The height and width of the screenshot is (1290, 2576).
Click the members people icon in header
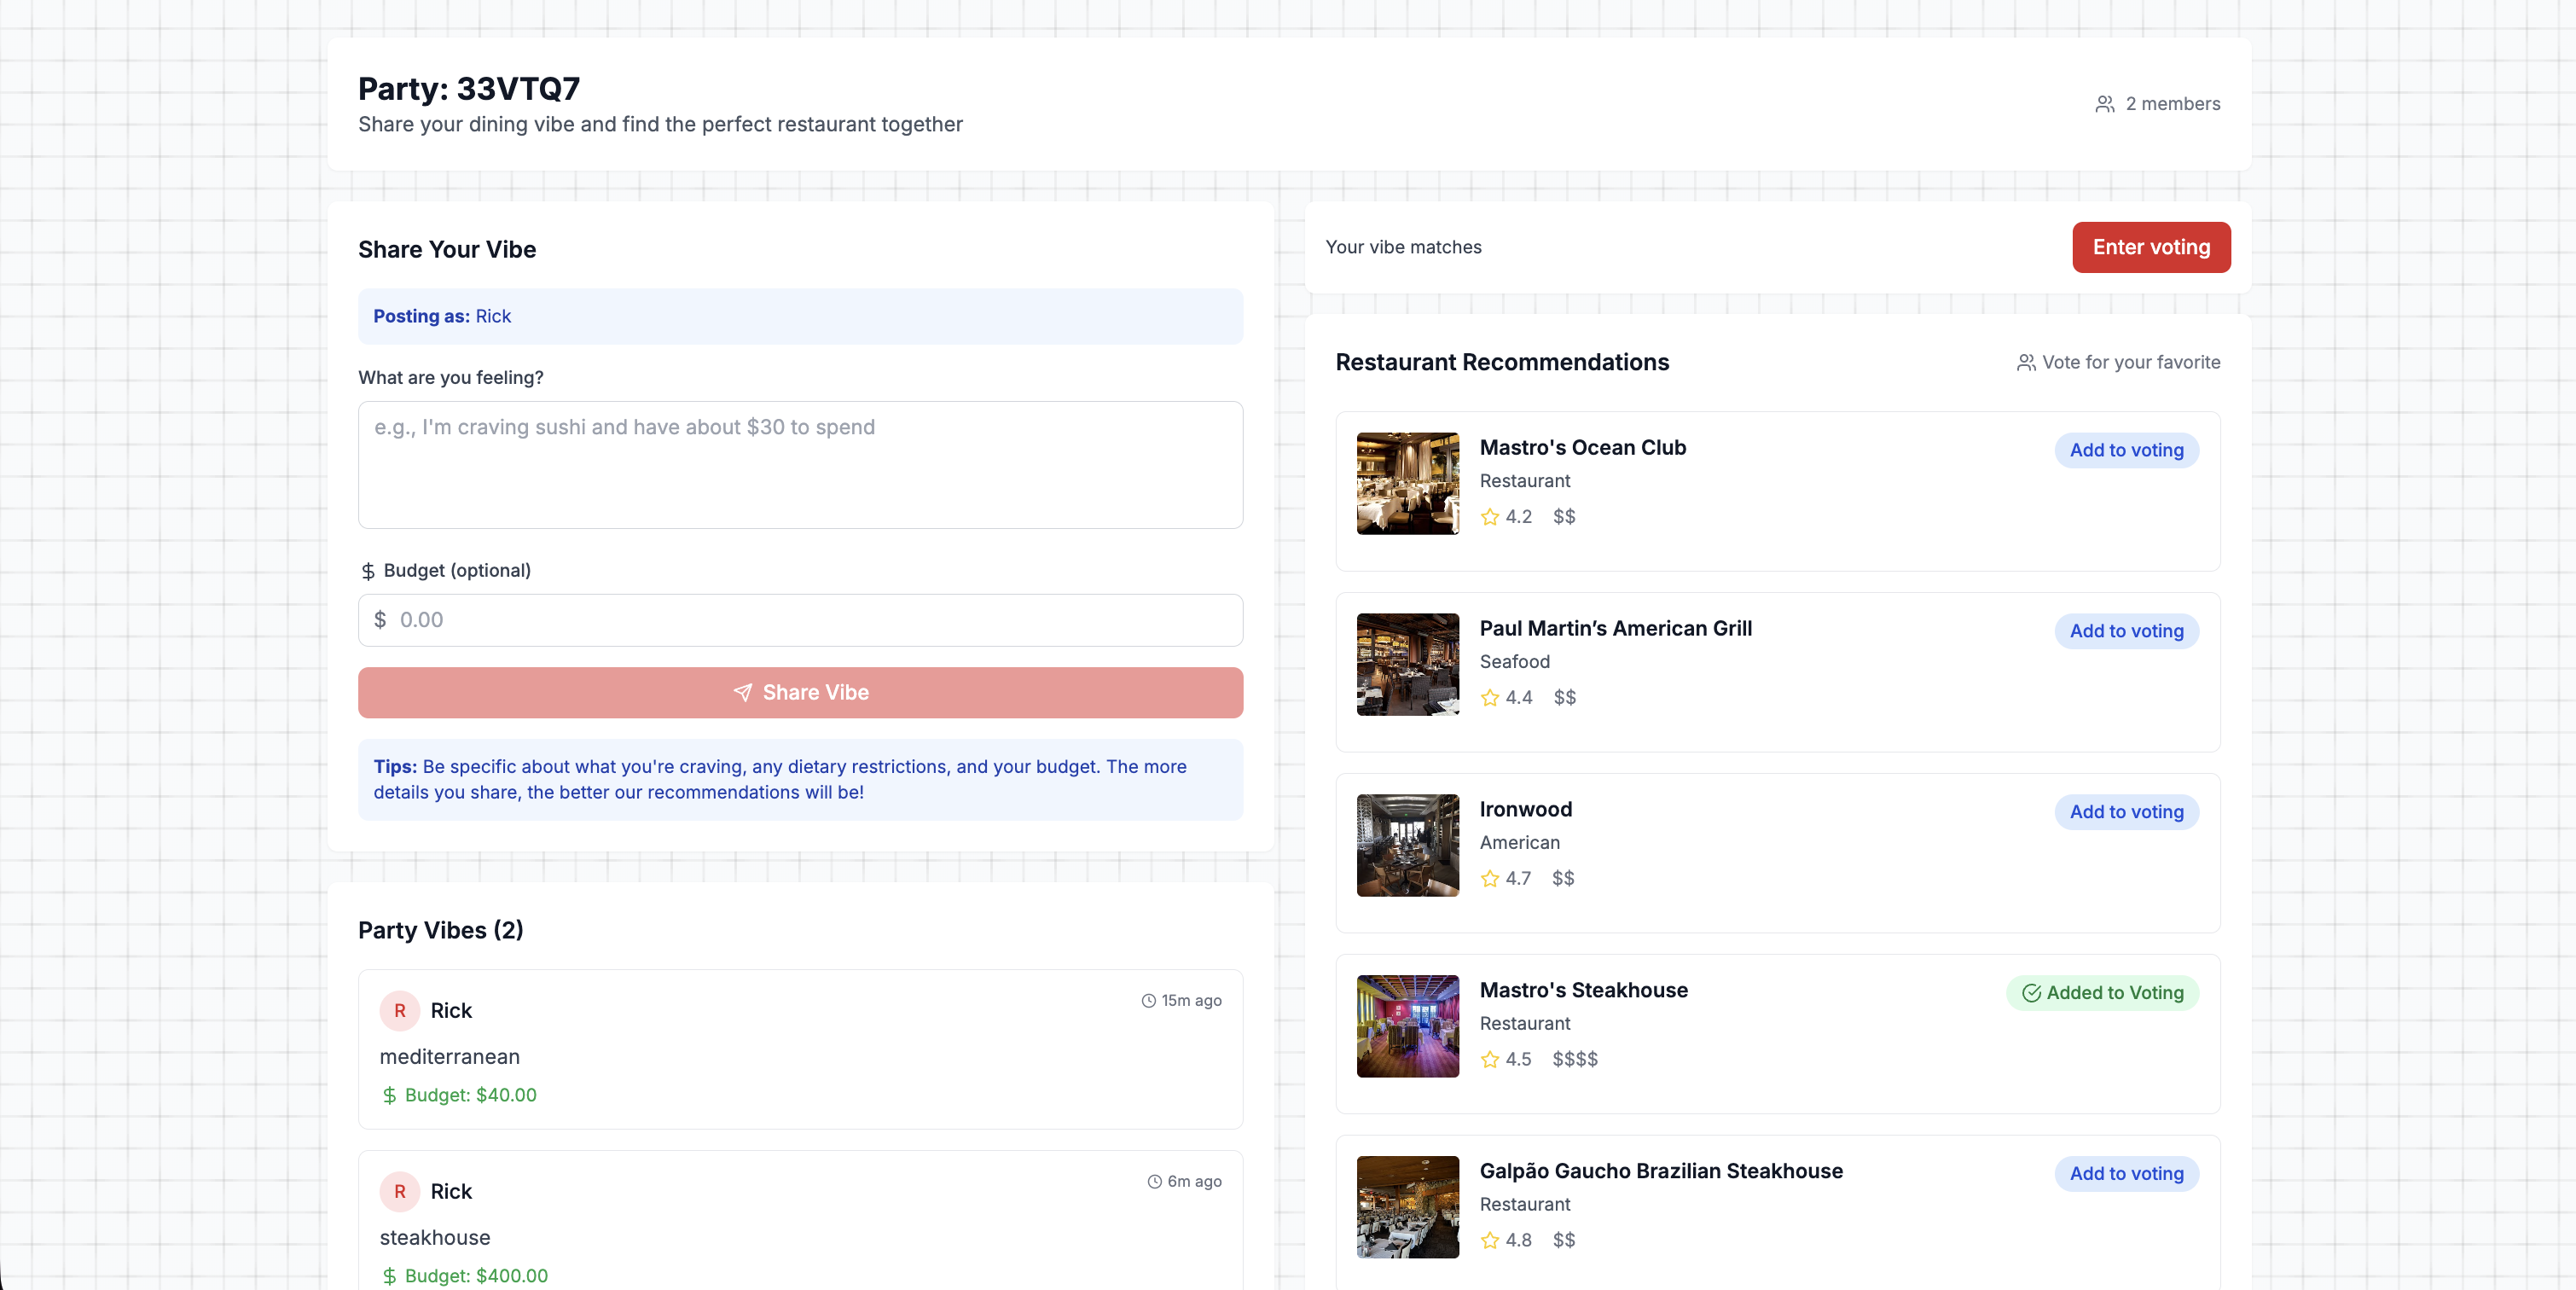[x=2104, y=104]
